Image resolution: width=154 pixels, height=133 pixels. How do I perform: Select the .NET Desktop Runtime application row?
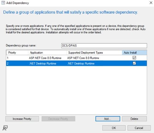coord(76,63)
